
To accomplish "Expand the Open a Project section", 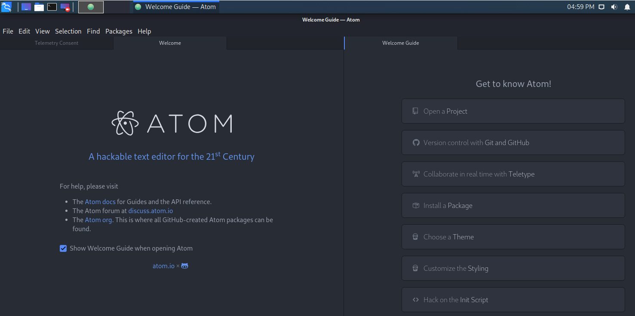I will coord(512,111).
